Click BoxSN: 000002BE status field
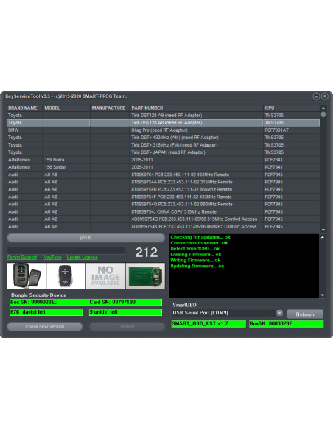Image resolution: width=333 pixels, height=430 pixels. point(286,323)
